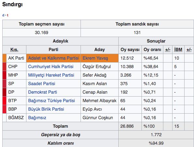Click the 'Aday' column header
This screenshot has width=194, height=147.
coord(99,49)
